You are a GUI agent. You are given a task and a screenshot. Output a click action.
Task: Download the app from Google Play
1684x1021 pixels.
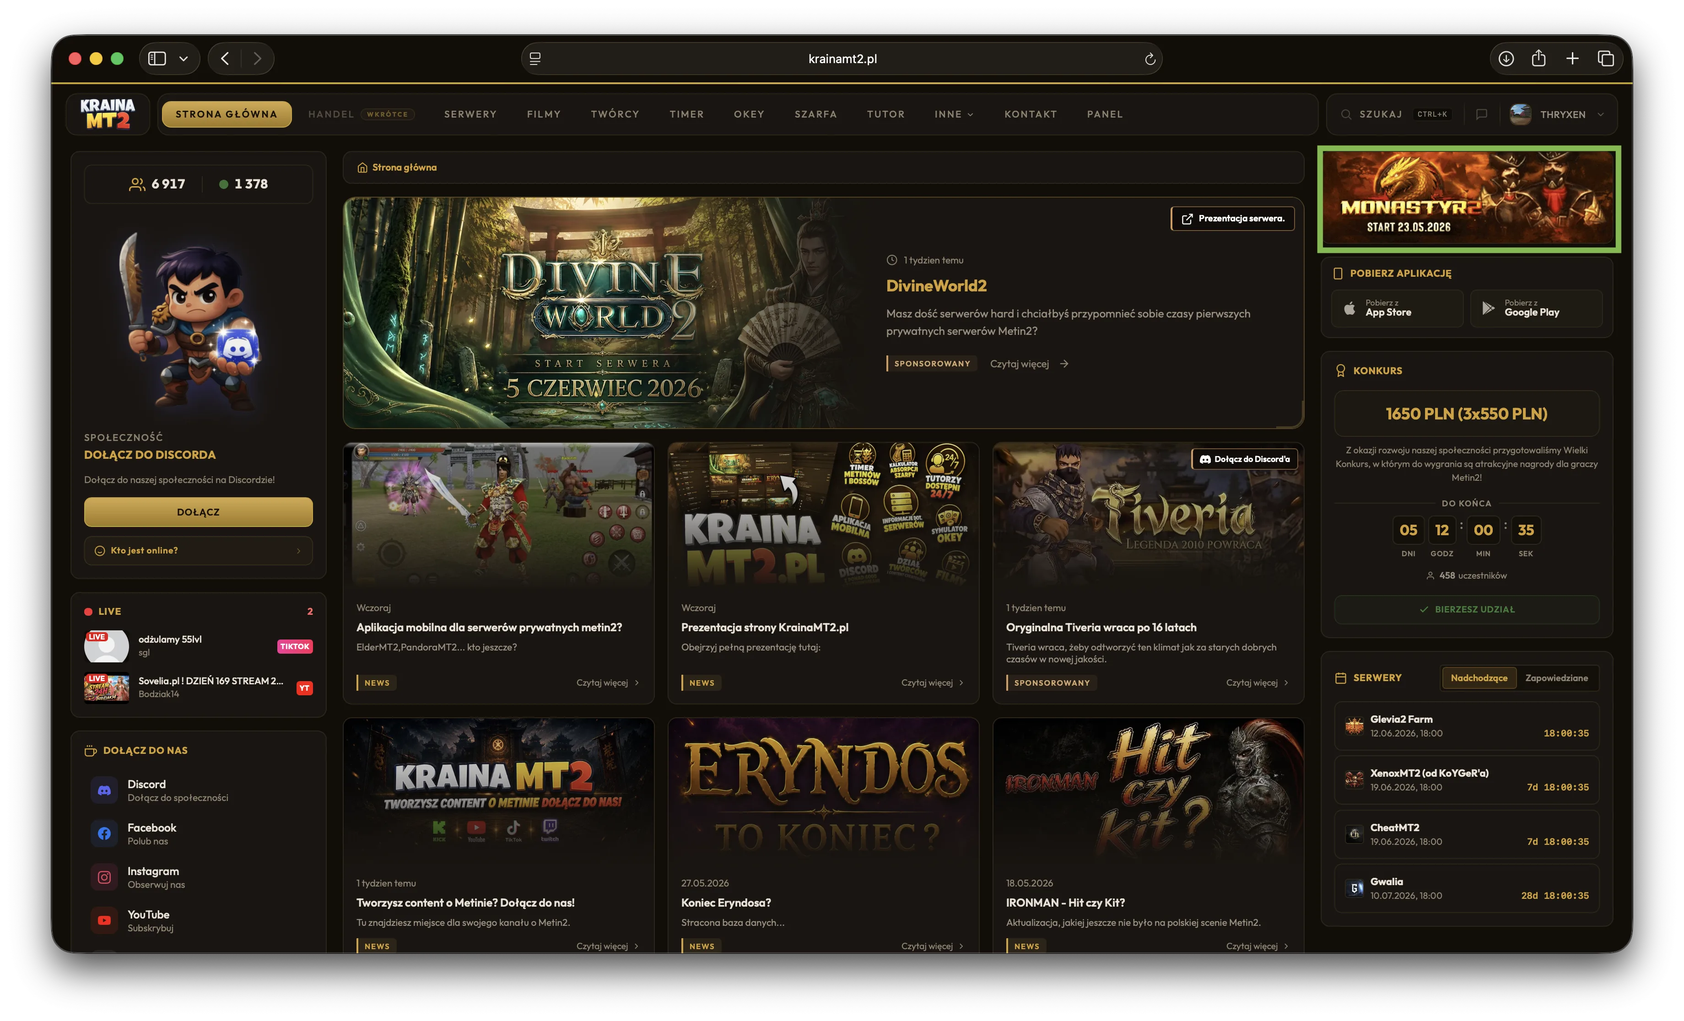(x=1536, y=308)
